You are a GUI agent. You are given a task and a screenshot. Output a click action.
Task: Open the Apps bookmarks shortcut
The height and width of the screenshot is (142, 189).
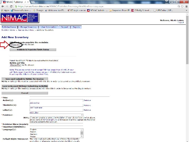tap(5, 10)
